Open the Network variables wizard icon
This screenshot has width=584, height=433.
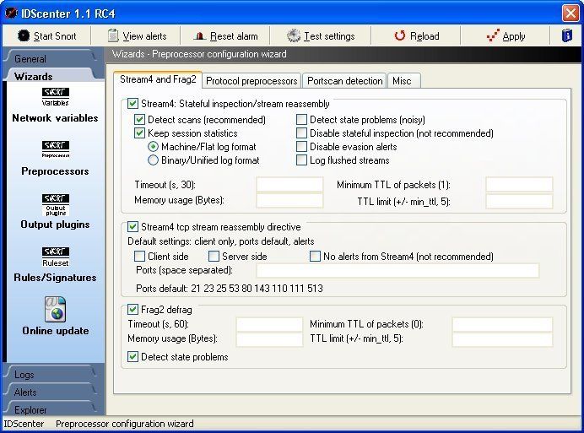tap(55, 97)
